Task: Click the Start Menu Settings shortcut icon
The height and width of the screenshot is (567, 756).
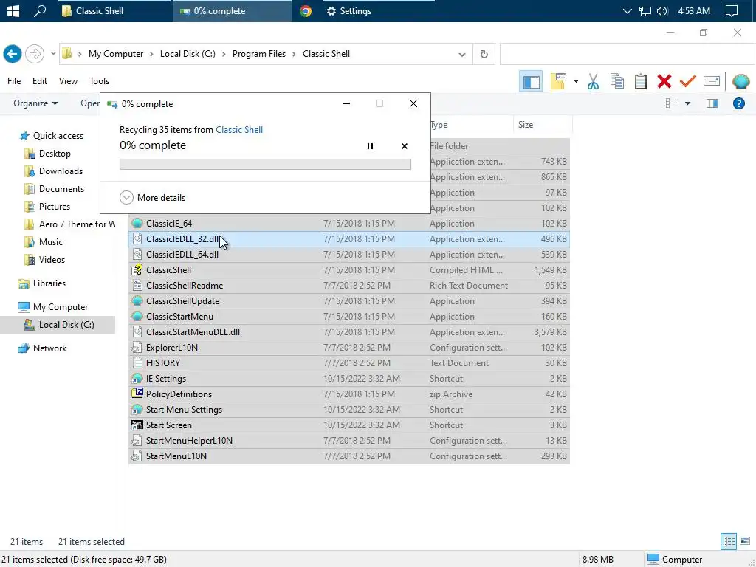Action: pos(137,409)
